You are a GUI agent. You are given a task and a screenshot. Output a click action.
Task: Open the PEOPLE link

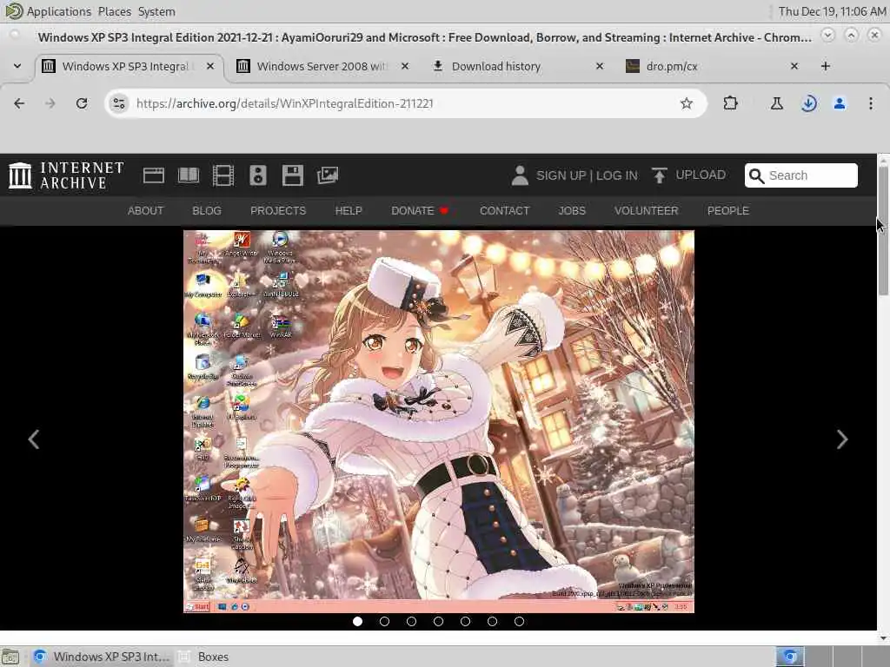728,210
